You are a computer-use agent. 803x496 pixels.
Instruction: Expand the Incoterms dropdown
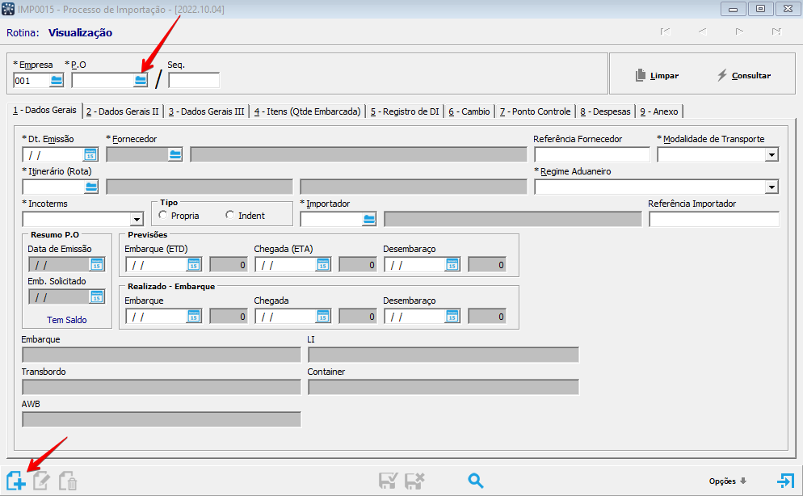137,219
